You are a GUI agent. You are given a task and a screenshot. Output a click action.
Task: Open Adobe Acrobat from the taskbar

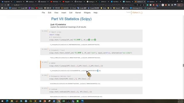point(68,101)
